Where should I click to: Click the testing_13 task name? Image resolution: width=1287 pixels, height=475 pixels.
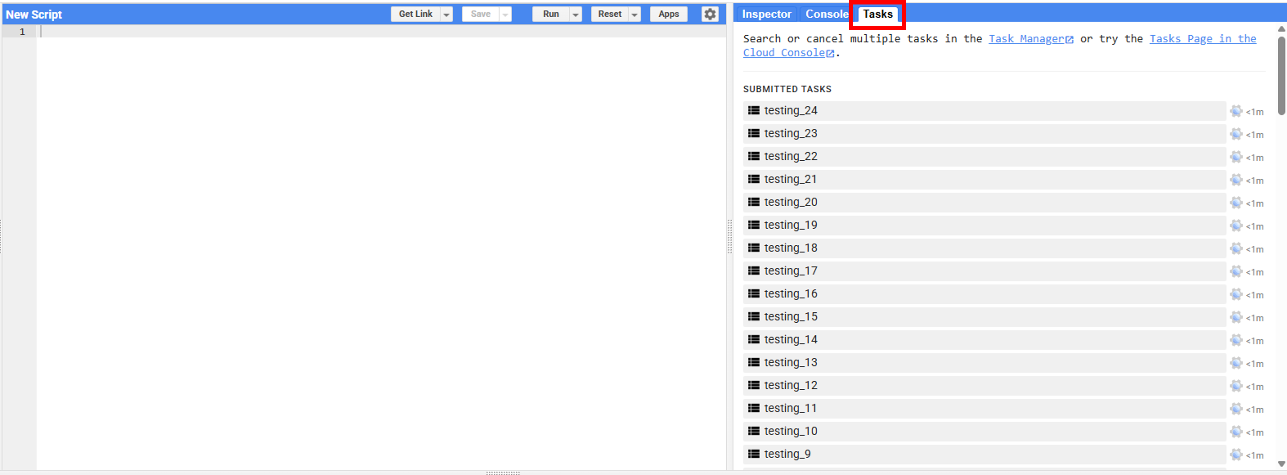pyautogui.click(x=790, y=362)
